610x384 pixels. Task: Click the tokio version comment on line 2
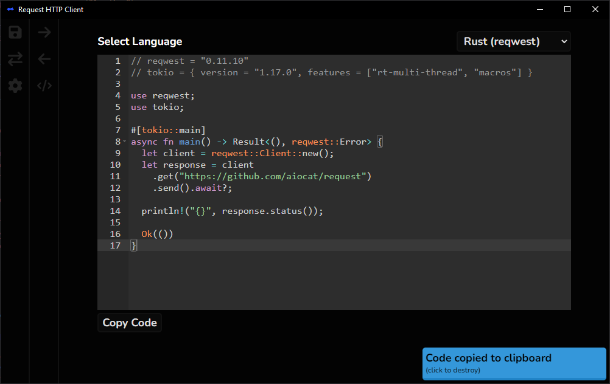(x=331, y=72)
